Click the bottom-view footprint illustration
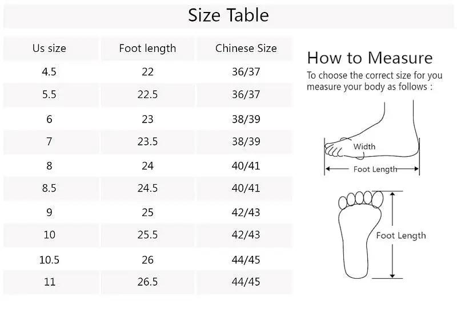The width and height of the screenshot is (457, 321). (x=361, y=234)
